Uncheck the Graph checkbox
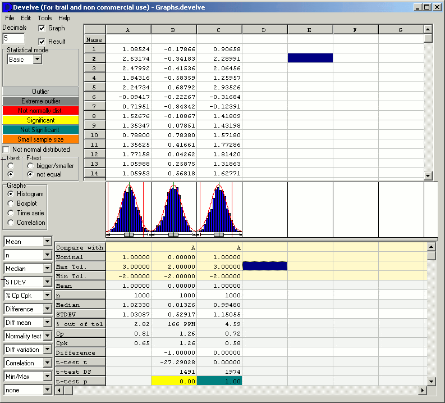445x403 pixels. [42, 28]
